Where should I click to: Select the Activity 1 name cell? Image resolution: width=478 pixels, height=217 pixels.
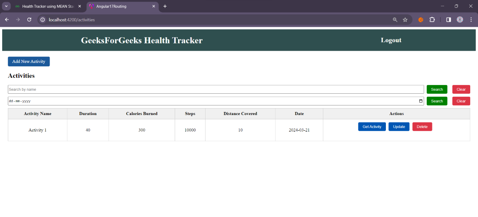37,130
